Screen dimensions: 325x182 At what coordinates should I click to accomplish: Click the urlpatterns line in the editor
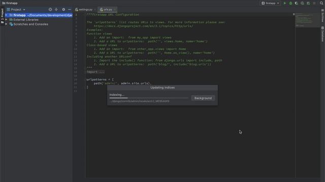[100, 79]
